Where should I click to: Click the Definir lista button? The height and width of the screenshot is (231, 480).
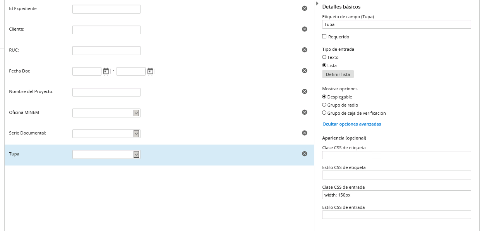coord(338,74)
